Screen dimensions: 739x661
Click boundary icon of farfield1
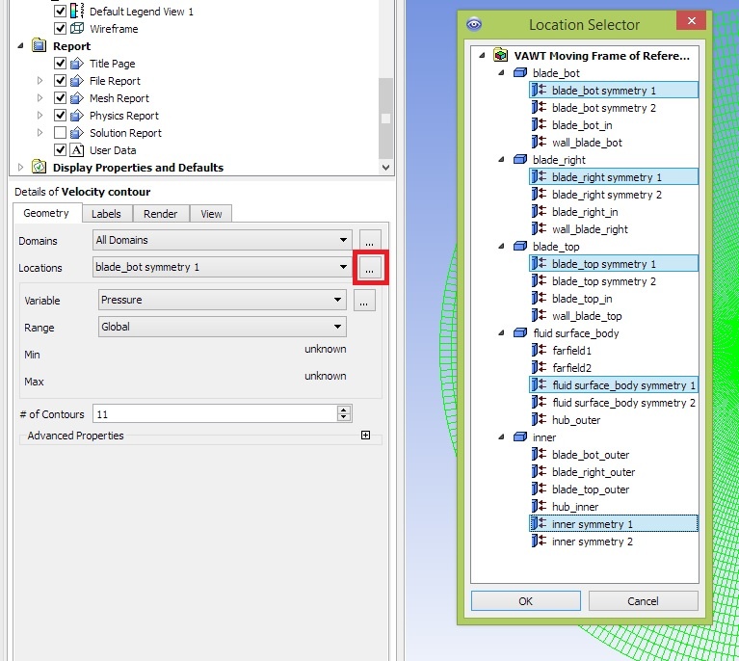click(x=539, y=351)
